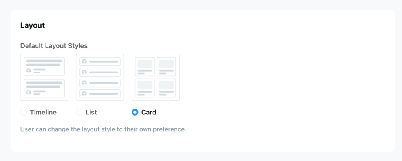Click the fourth avatar icon in List preview

84,94
